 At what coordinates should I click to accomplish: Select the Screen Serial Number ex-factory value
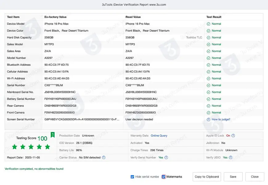pos(82,119)
